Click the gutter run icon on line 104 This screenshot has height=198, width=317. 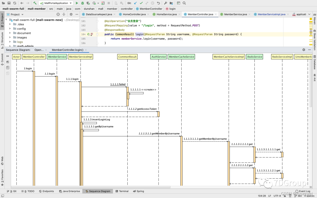pos(88,34)
